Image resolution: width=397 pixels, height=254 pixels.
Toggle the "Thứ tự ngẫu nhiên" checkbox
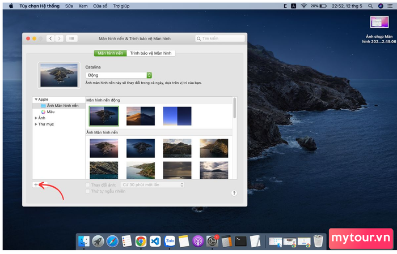click(87, 191)
